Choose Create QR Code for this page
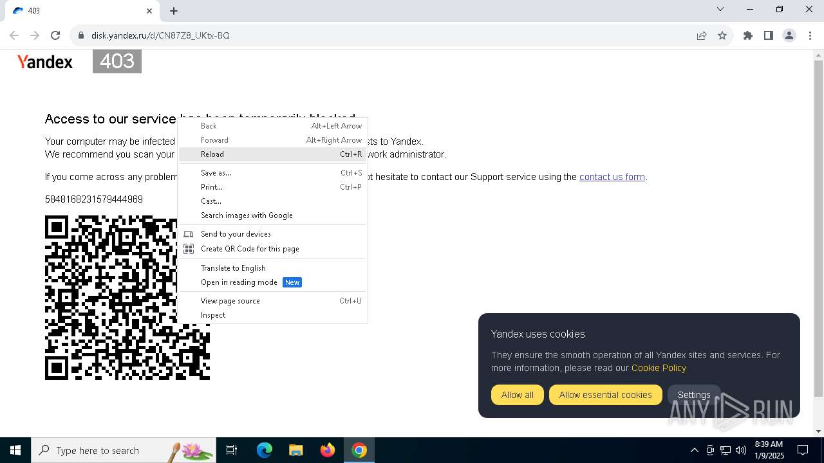 coord(272,249)
